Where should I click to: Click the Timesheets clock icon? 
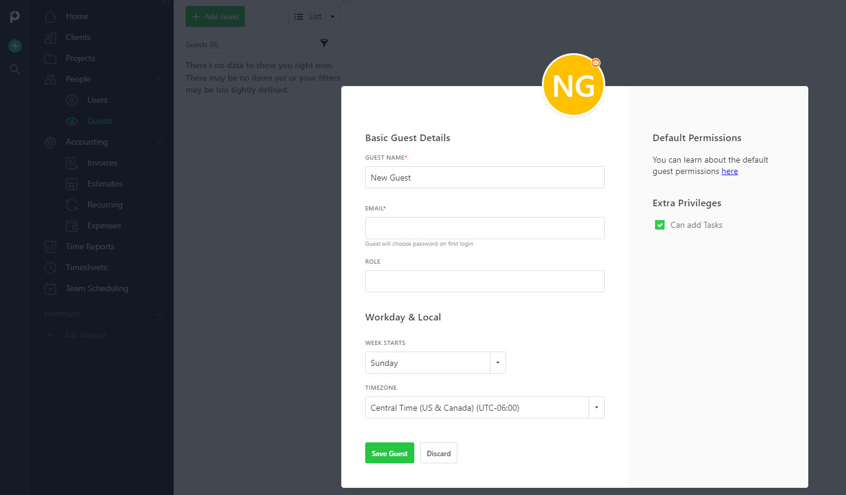click(50, 267)
